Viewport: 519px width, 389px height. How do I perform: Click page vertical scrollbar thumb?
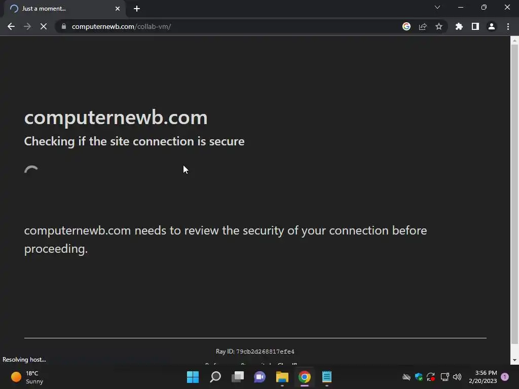click(x=514, y=194)
